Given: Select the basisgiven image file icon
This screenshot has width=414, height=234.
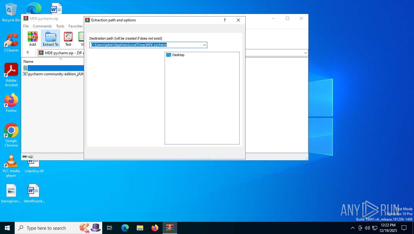Looking at the screenshot, I should [x=11, y=193].
